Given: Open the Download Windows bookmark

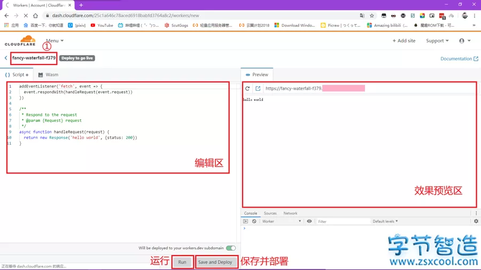Looking at the screenshot, I should pos(294,25).
